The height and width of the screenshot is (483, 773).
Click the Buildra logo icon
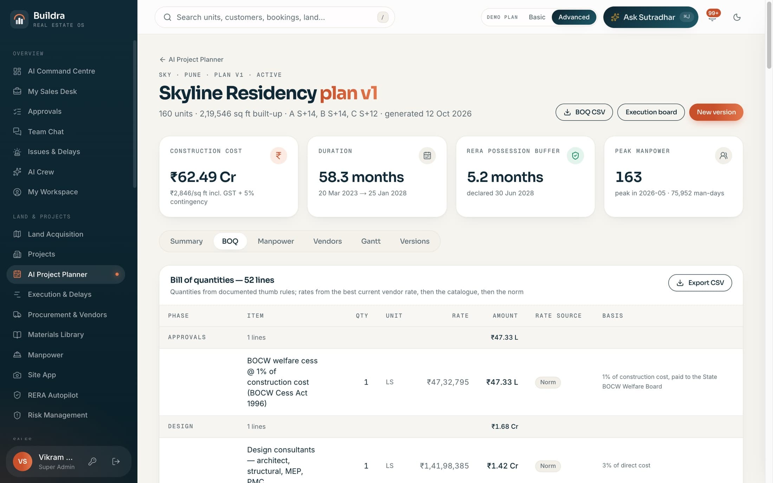tap(19, 19)
